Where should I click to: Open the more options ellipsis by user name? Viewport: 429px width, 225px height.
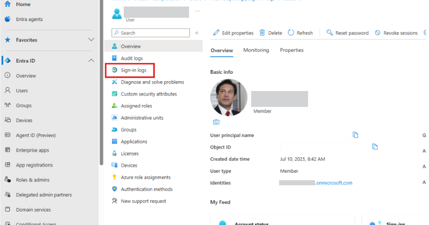pyautogui.click(x=197, y=11)
